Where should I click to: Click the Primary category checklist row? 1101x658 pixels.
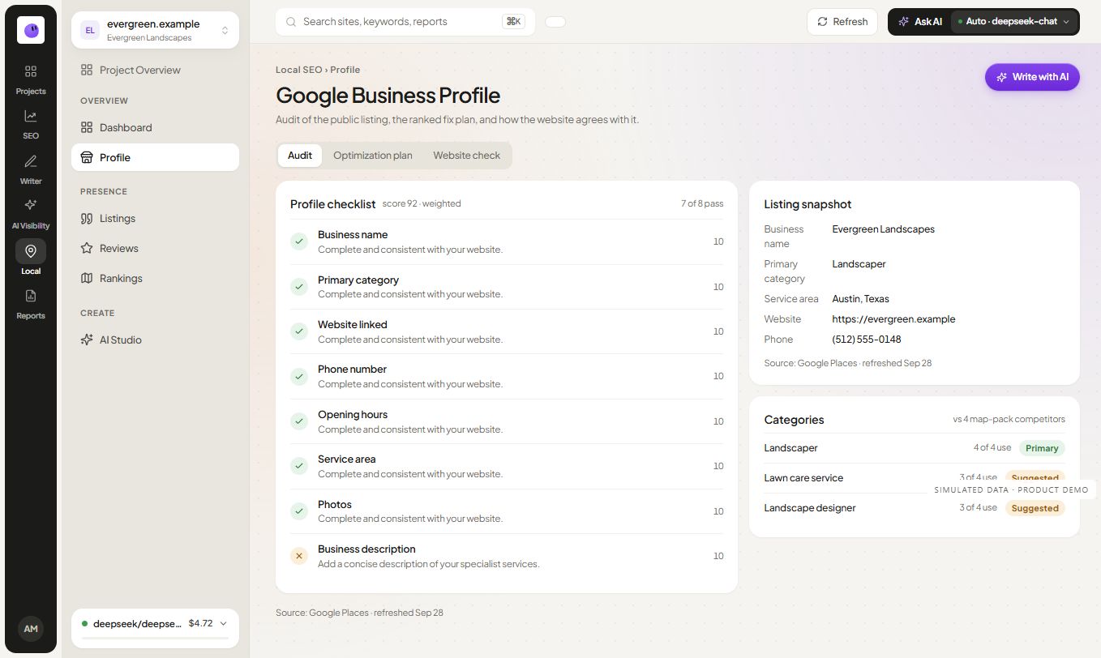tap(507, 287)
